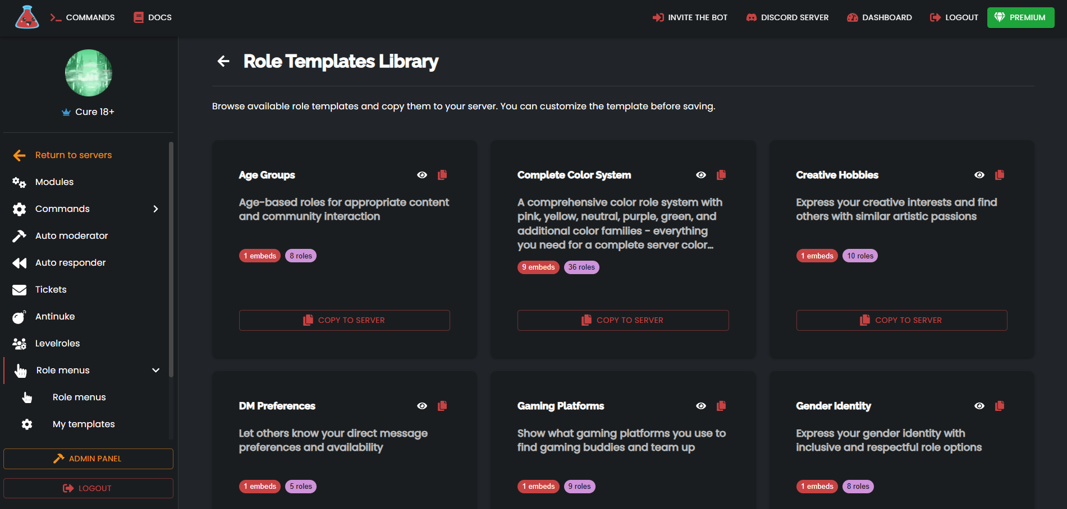The image size is (1067, 509).
Task: Show preview of Creative Hobbies template
Action: point(979,175)
